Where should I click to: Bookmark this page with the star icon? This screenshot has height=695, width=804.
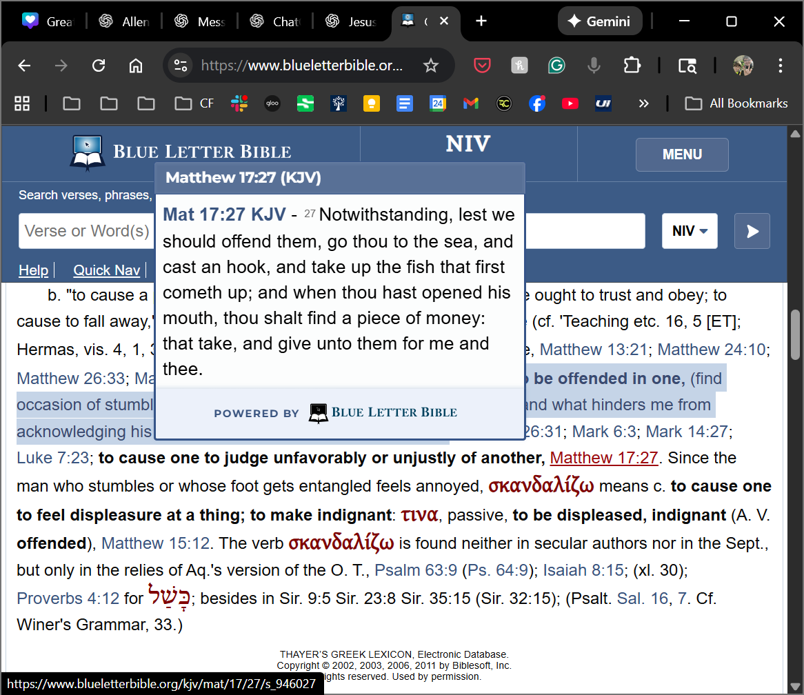[431, 66]
